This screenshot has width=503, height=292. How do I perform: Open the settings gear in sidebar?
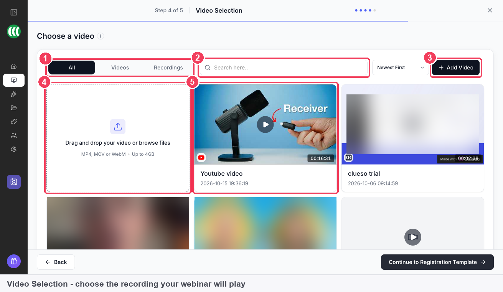pos(14,149)
